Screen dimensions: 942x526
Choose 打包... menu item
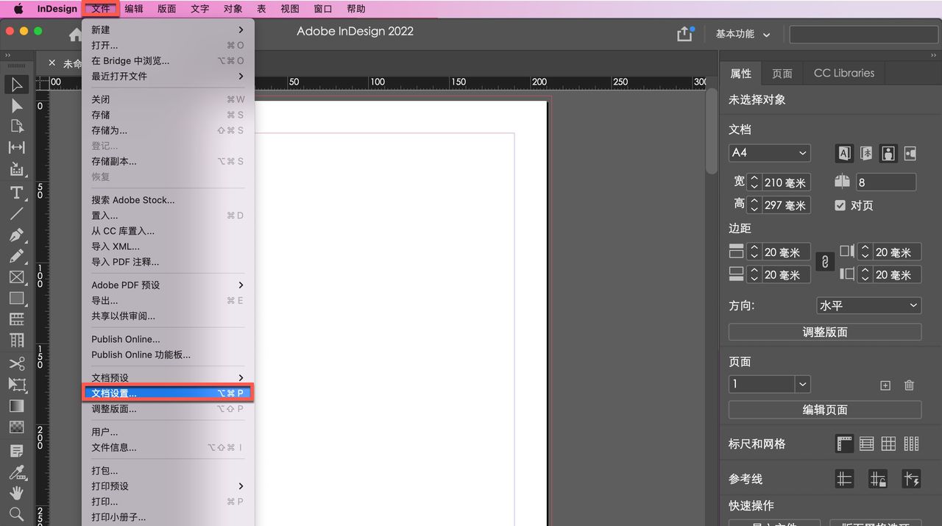tap(168, 470)
